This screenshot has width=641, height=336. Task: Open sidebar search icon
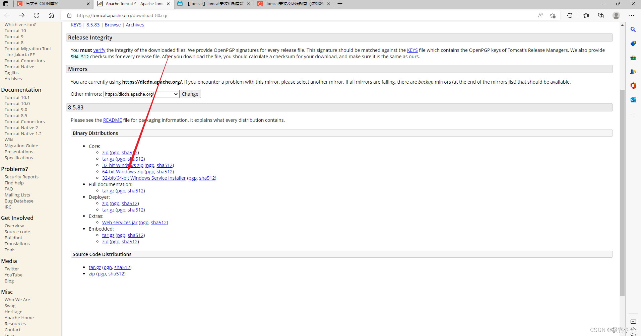click(x=633, y=29)
